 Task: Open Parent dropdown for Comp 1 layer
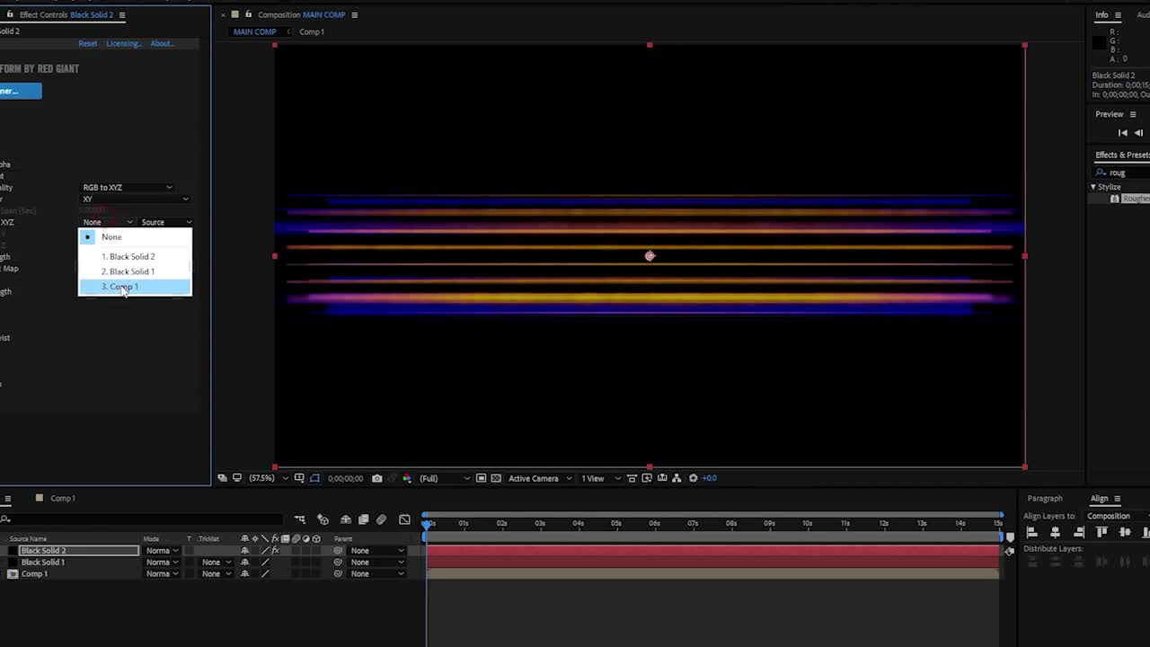point(376,574)
